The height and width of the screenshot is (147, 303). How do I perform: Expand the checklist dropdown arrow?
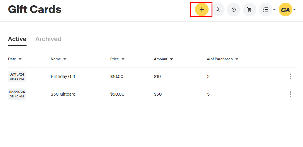pos(274,10)
